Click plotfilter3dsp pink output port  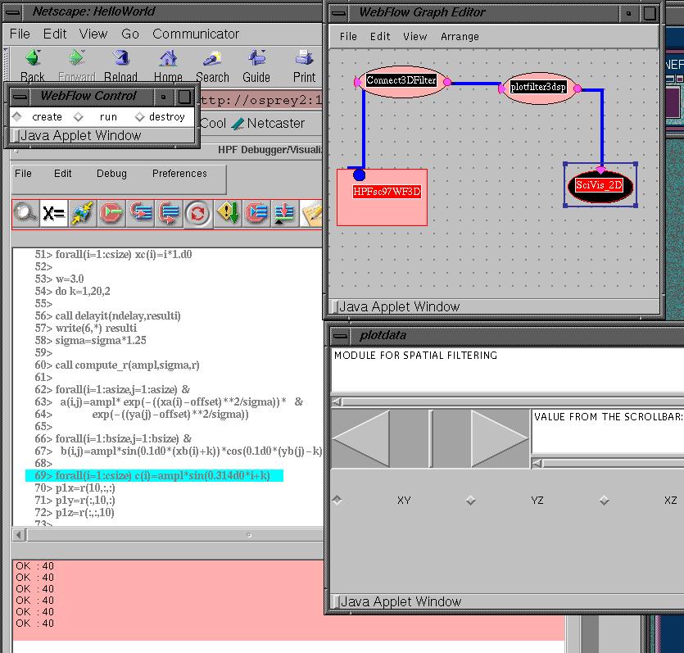pos(578,88)
